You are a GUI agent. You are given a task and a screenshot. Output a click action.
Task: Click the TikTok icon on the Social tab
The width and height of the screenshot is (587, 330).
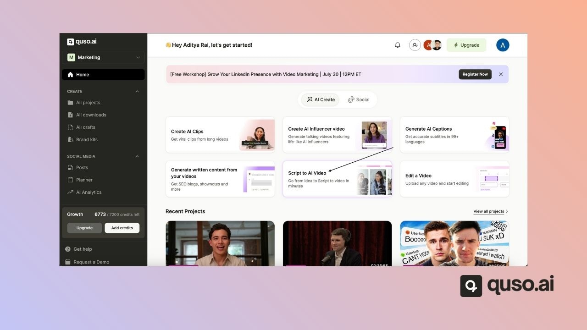tap(351, 99)
